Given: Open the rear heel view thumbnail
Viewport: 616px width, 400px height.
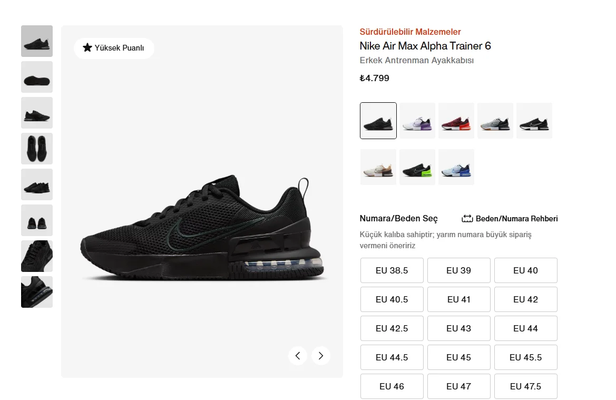Looking at the screenshot, I should click(x=37, y=220).
